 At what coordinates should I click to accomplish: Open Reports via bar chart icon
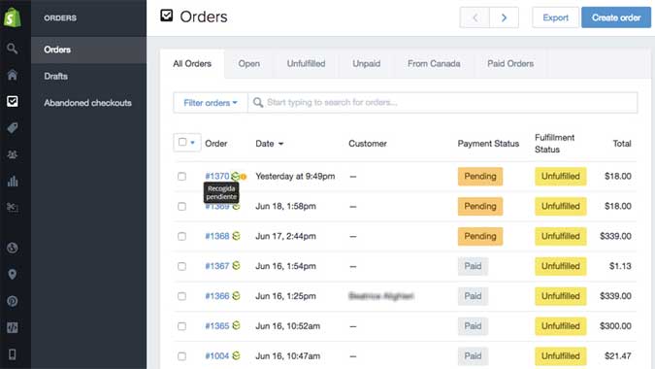(x=13, y=181)
